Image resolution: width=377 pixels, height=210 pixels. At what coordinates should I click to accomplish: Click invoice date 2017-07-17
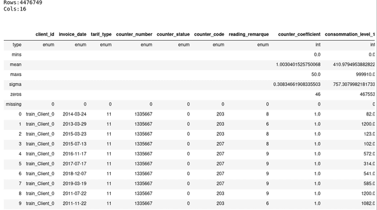[x=75, y=164]
